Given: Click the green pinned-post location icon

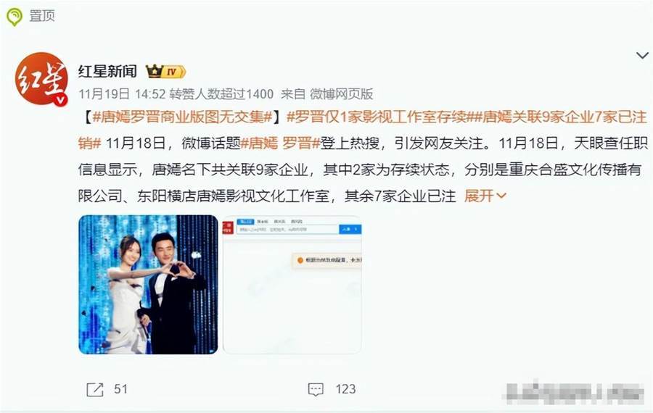Looking at the screenshot, I should pyautogui.click(x=15, y=17).
